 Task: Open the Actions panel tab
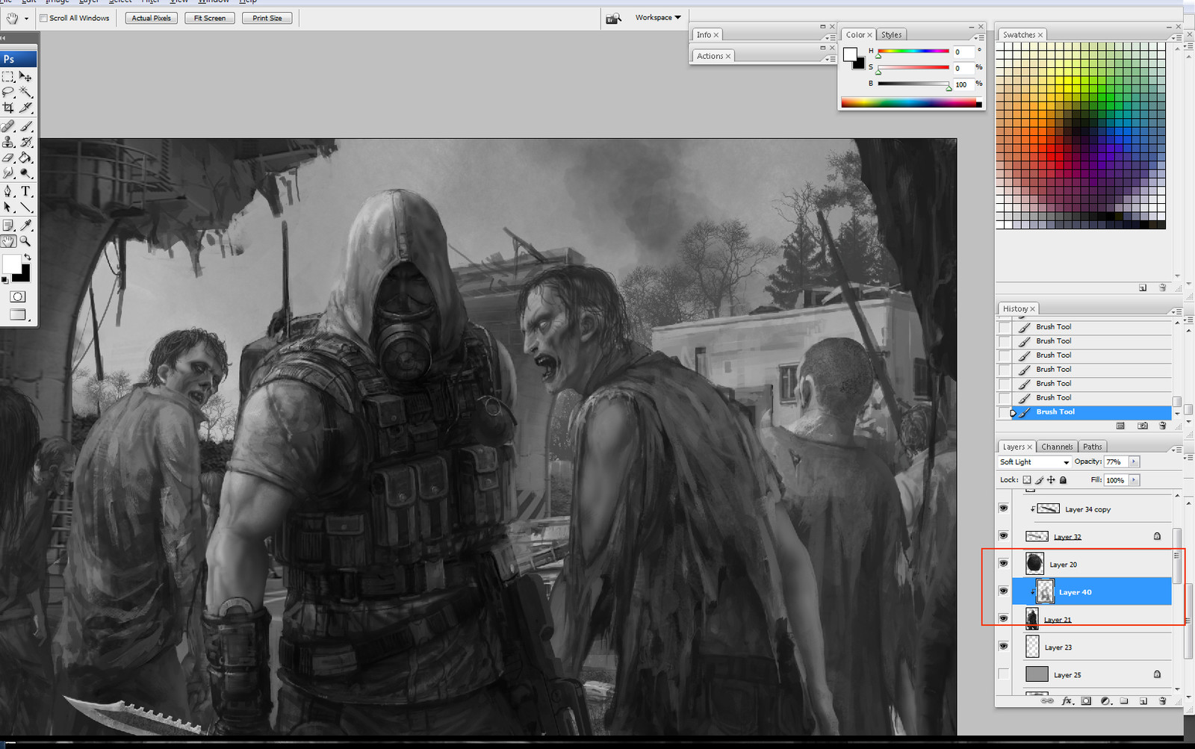713,56
